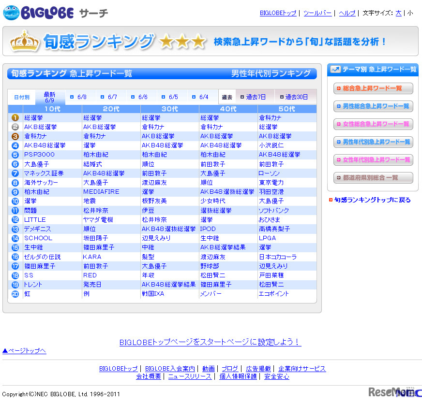Click the crown icon in ranking banner
This screenshot has width=422, height=403.
24,42
